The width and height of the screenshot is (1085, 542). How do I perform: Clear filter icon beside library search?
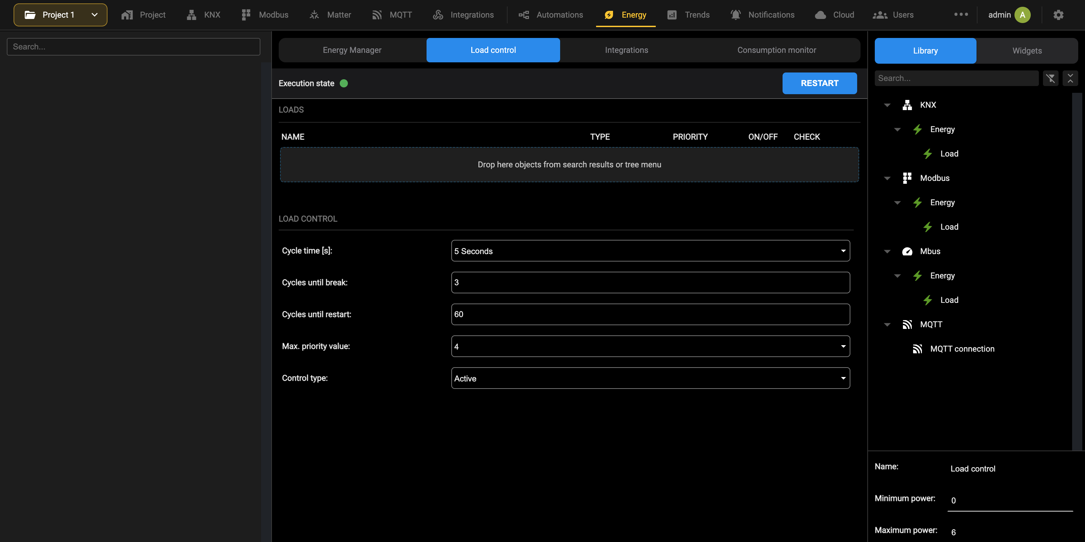(x=1050, y=78)
